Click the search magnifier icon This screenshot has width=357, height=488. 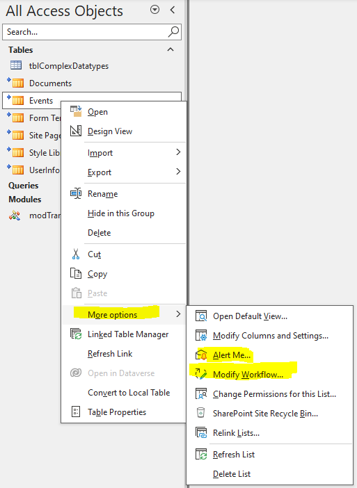pyautogui.click(x=173, y=32)
